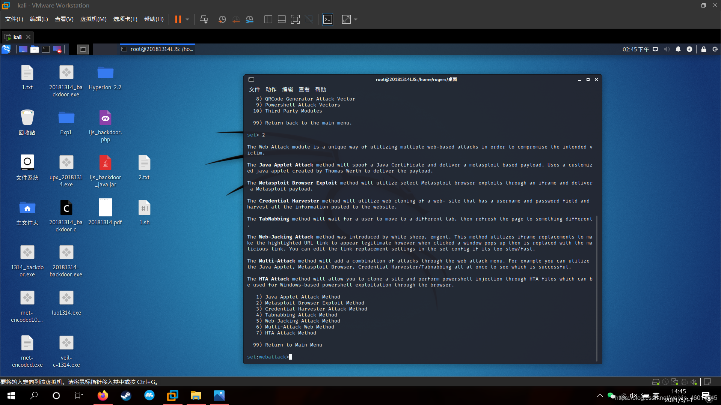Open the snapshot manager wrench icon
The image size is (721, 405).
click(249, 19)
